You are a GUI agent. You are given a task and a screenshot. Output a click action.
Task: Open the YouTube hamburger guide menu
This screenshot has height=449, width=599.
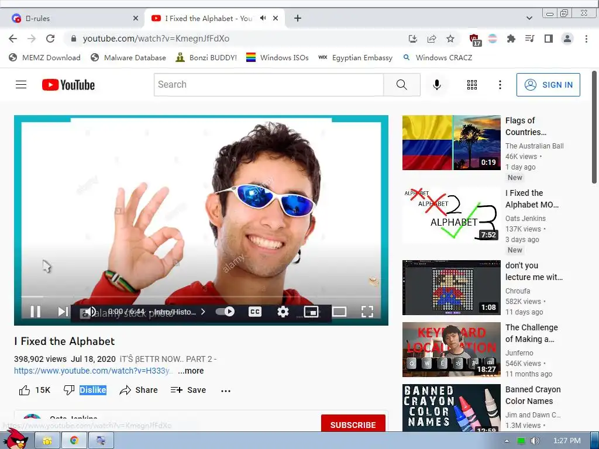click(x=21, y=85)
